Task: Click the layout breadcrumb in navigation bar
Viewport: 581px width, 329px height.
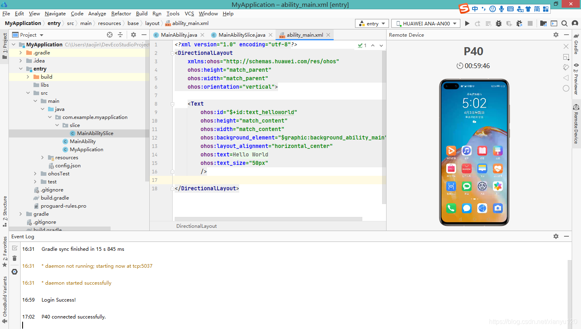Action: pos(152,23)
